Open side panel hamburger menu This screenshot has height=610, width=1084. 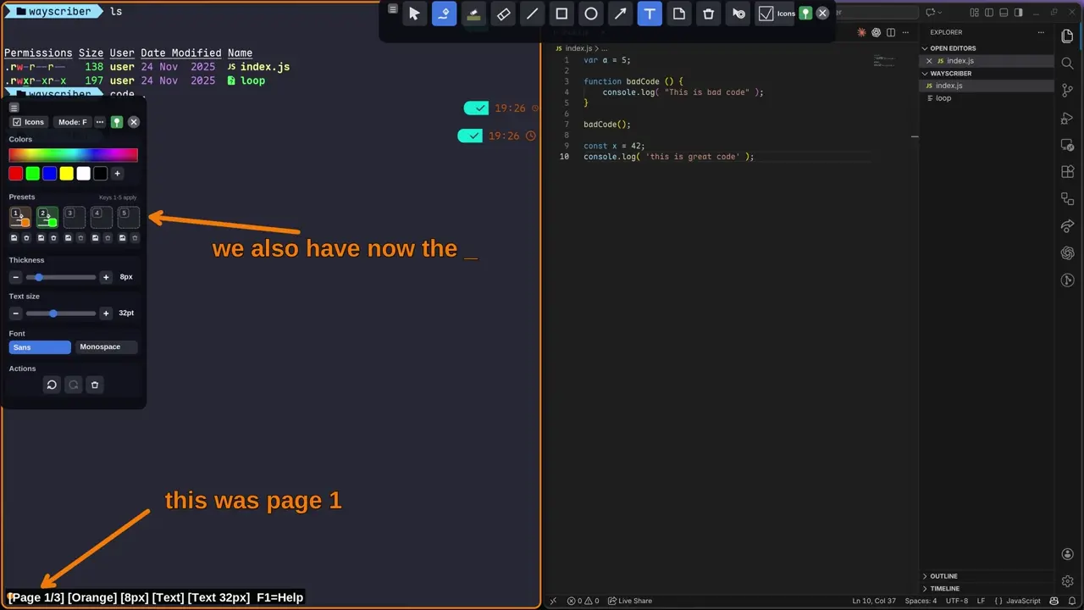point(14,108)
